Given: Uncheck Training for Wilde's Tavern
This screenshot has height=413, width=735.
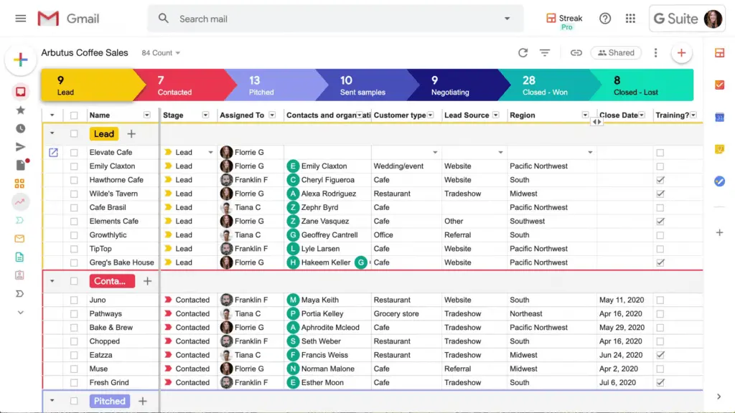Looking at the screenshot, I should (x=660, y=194).
